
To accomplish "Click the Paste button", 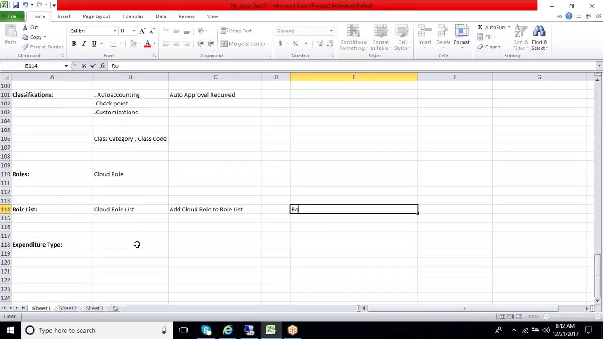I will tap(10, 36).
